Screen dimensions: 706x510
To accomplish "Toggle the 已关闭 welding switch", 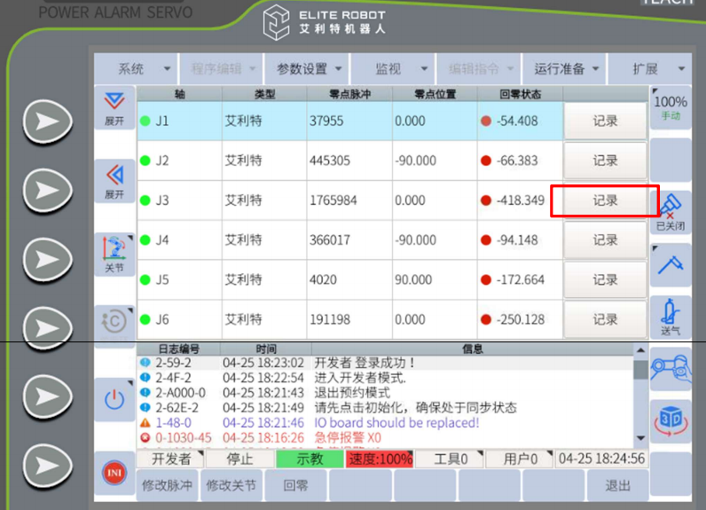I will coord(671,211).
